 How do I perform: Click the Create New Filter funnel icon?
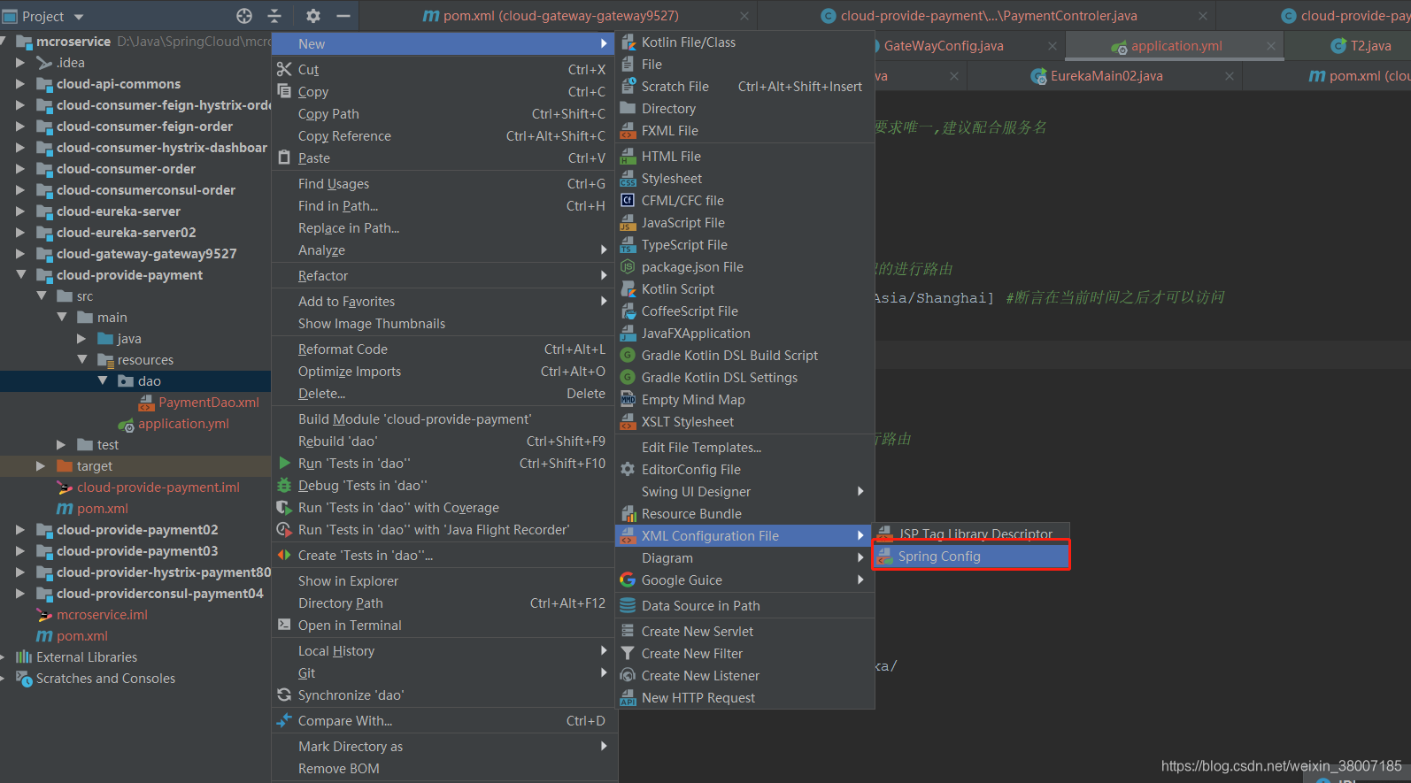(x=628, y=653)
